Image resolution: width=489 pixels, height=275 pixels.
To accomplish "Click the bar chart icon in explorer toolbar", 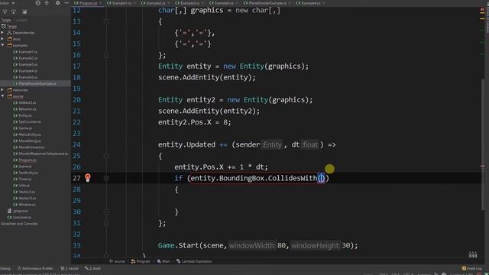I will pos(24,12).
